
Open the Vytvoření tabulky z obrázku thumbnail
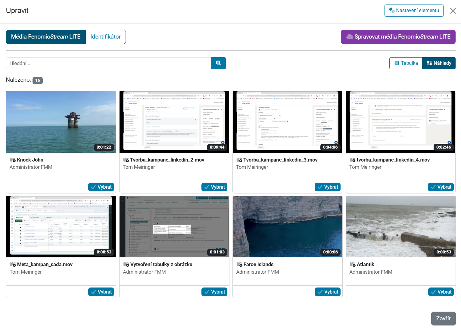tap(174, 227)
